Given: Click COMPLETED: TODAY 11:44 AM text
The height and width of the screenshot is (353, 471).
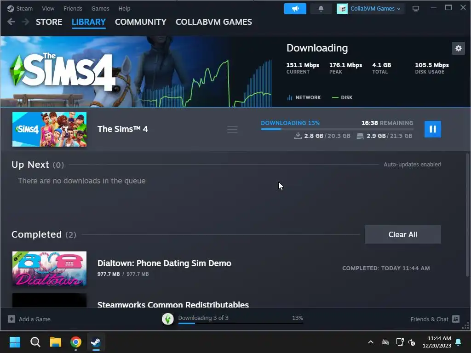Looking at the screenshot, I should pyautogui.click(x=386, y=268).
